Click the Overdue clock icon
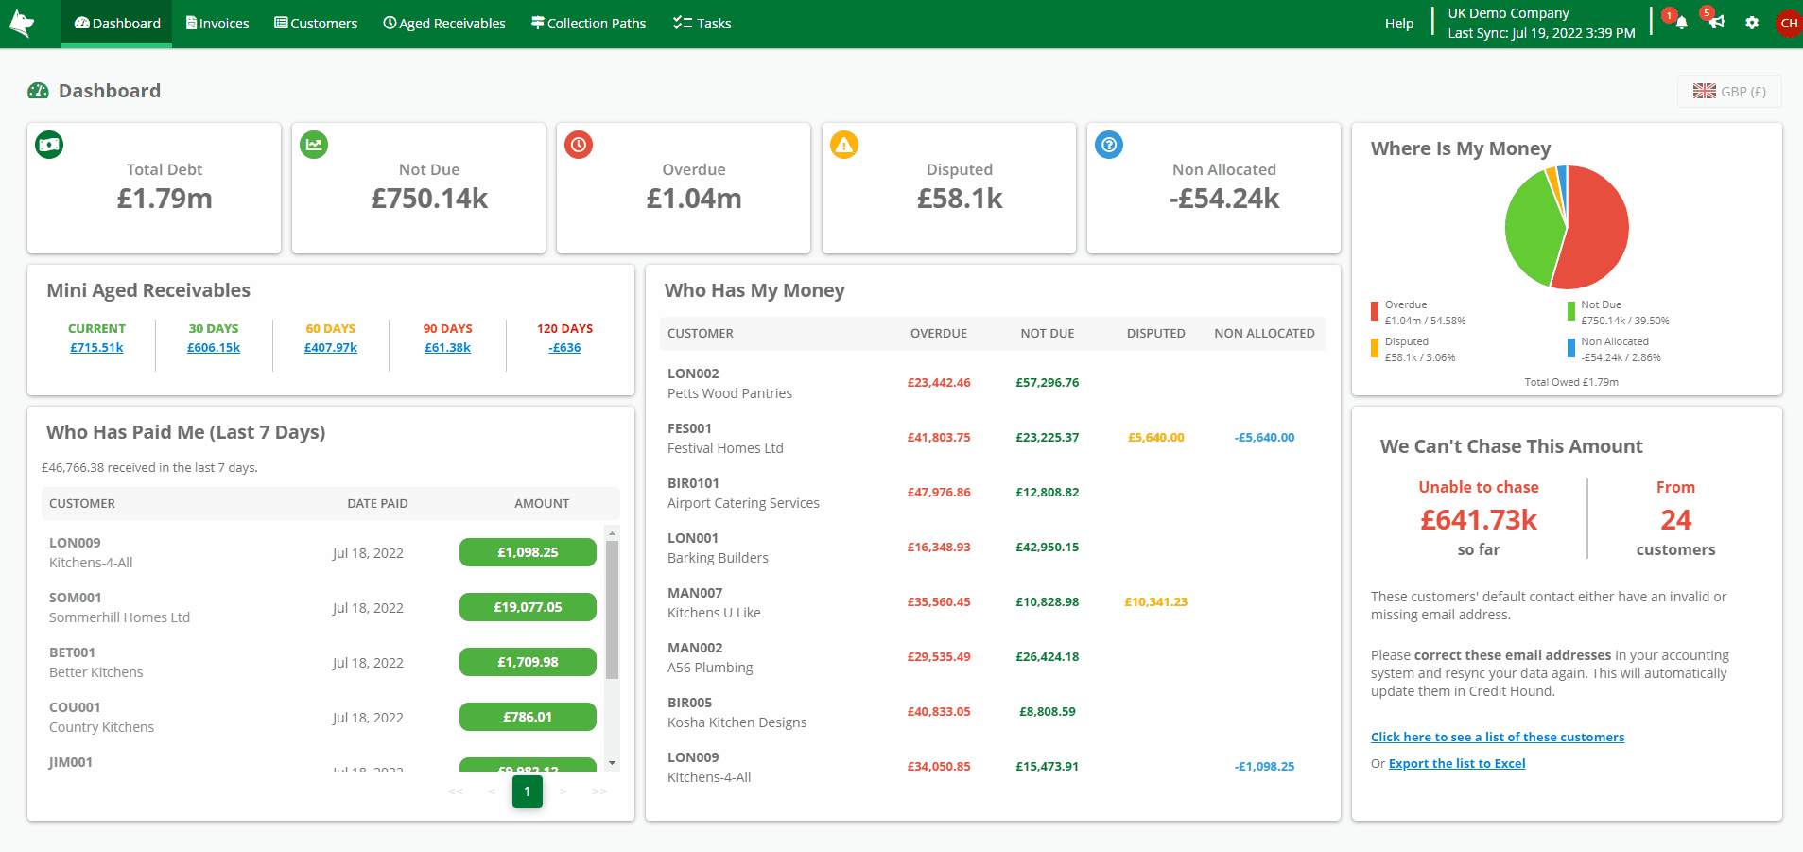This screenshot has width=1803, height=852. point(579,145)
